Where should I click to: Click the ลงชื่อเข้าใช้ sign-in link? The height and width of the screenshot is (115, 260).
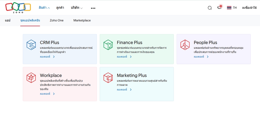click(249, 8)
